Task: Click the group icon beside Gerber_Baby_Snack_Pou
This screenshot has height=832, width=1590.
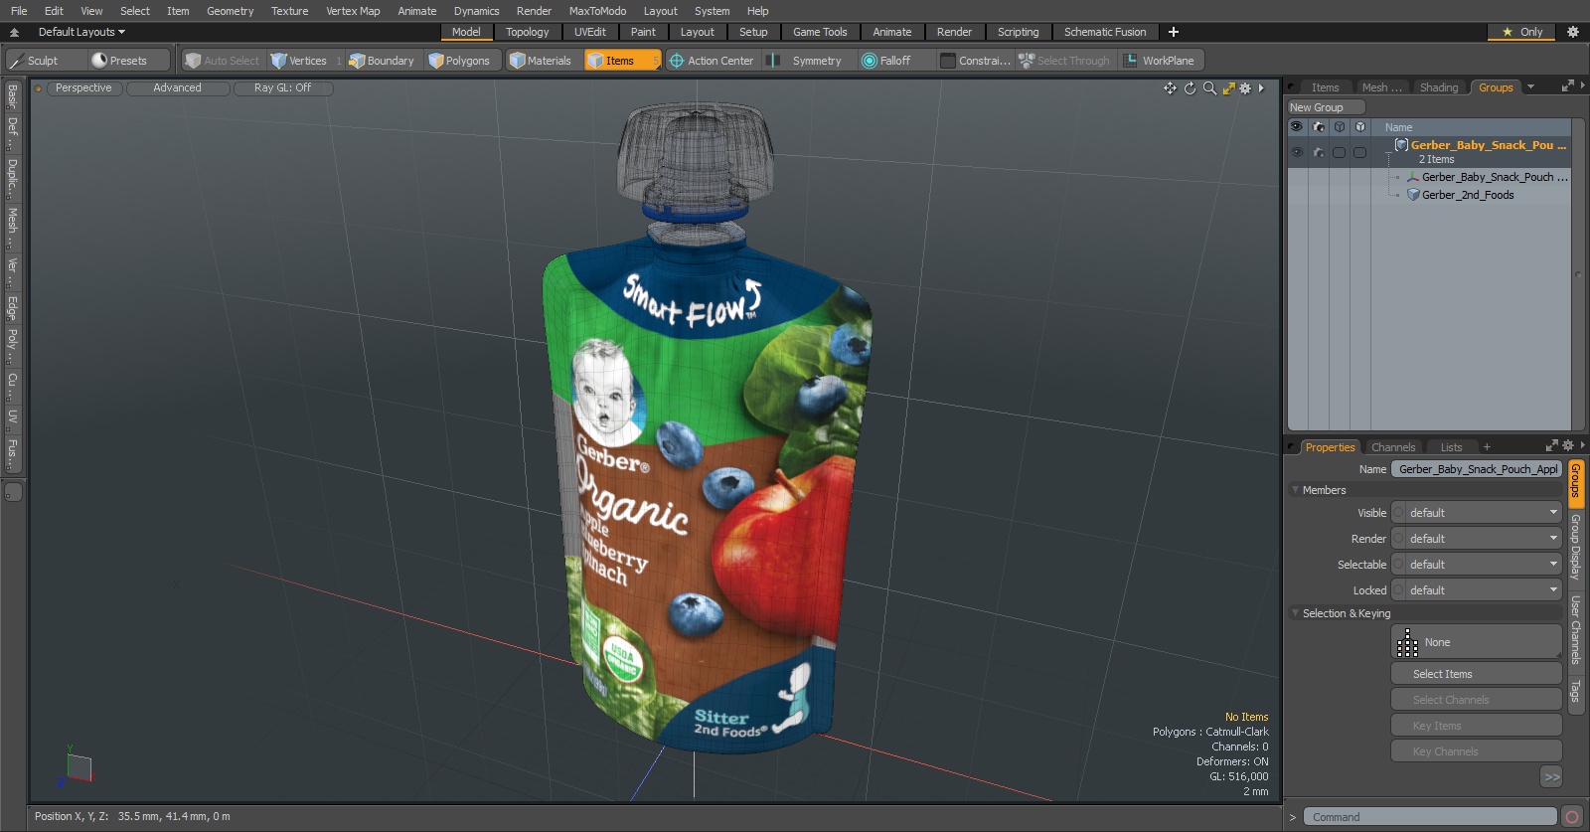Action: click(x=1401, y=145)
